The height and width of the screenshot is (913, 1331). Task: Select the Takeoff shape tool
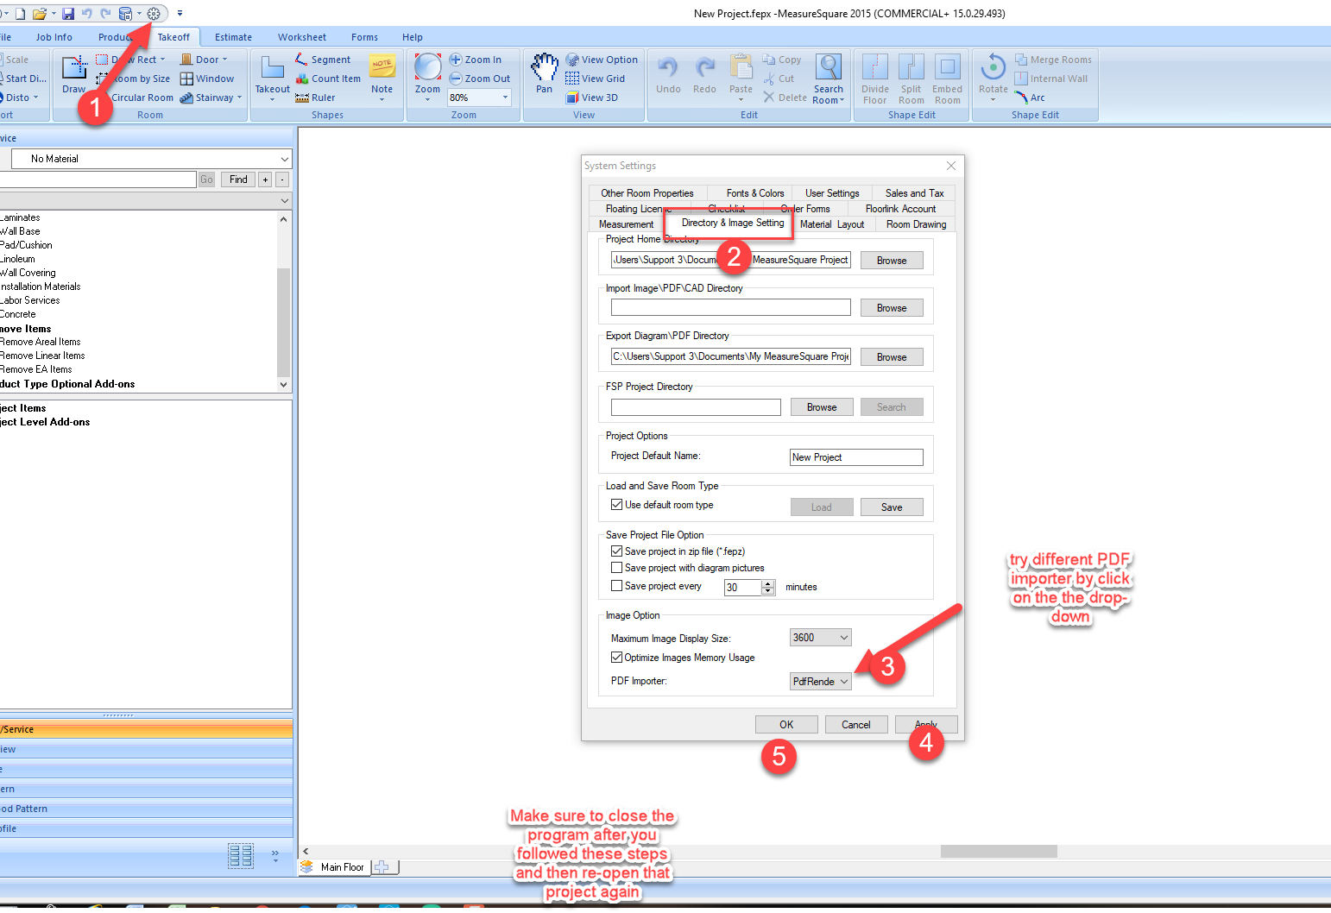click(x=273, y=78)
